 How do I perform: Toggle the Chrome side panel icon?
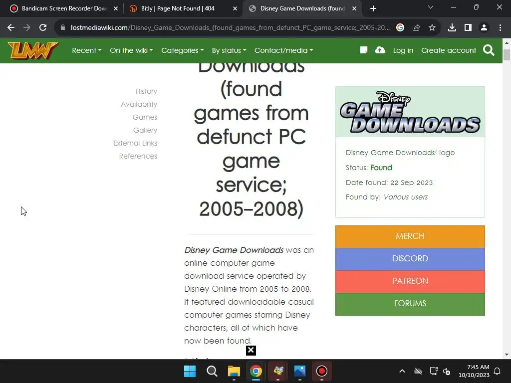tap(468, 28)
